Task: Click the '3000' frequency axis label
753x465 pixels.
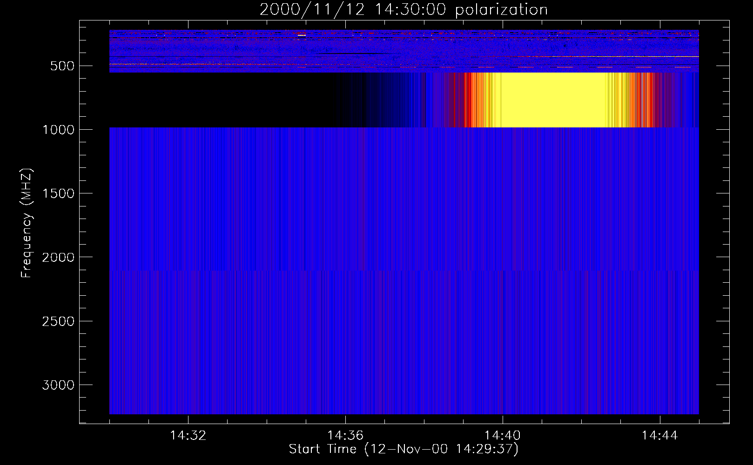Action: click(x=58, y=385)
